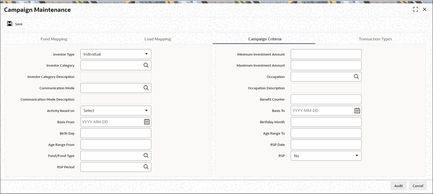This screenshot has width=433, height=194.
Task: Open Occupation search lookup
Action: point(356,77)
